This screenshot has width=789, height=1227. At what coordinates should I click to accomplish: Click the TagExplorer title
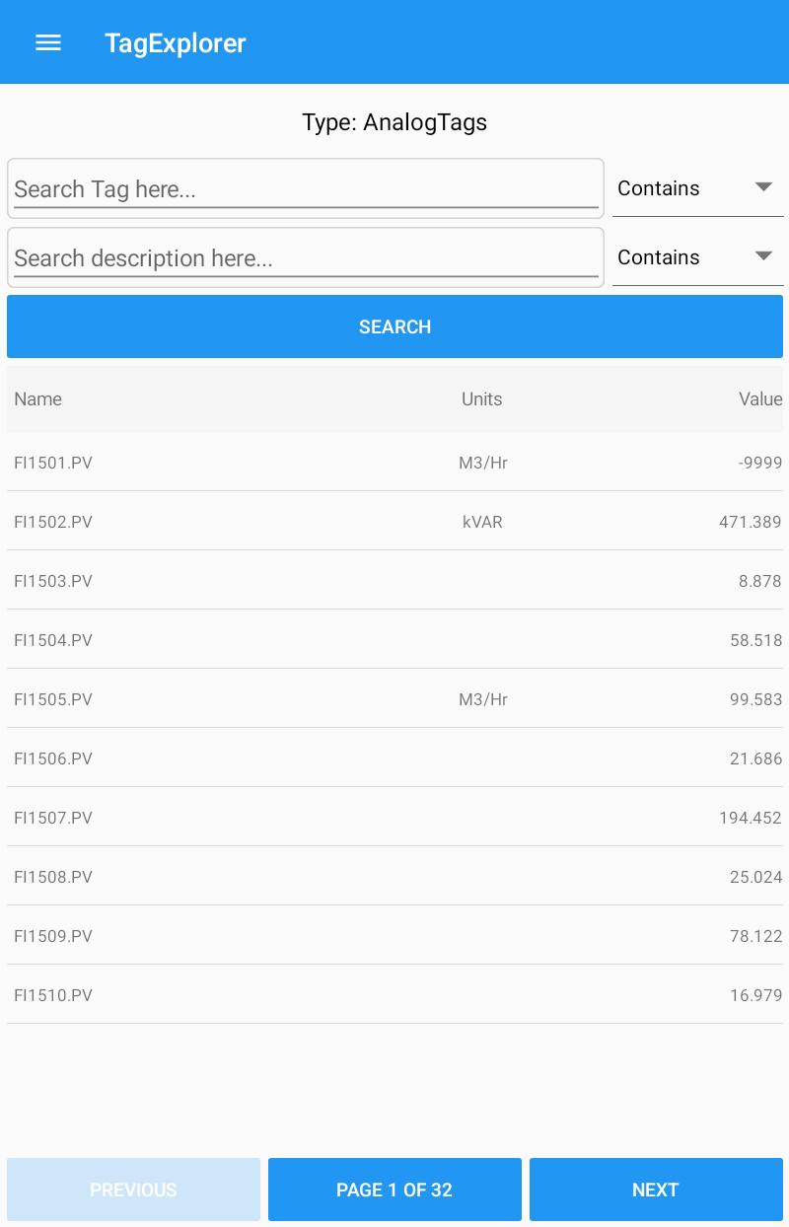[x=176, y=43]
